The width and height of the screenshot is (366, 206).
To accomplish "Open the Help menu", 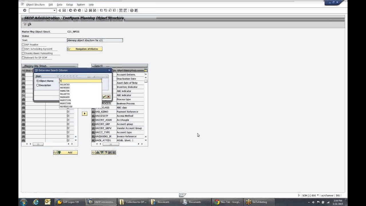I will [91, 5].
